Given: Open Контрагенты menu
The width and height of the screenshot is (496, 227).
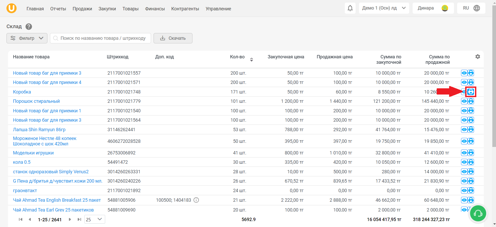Looking at the screenshot, I should pyautogui.click(x=185, y=9).
